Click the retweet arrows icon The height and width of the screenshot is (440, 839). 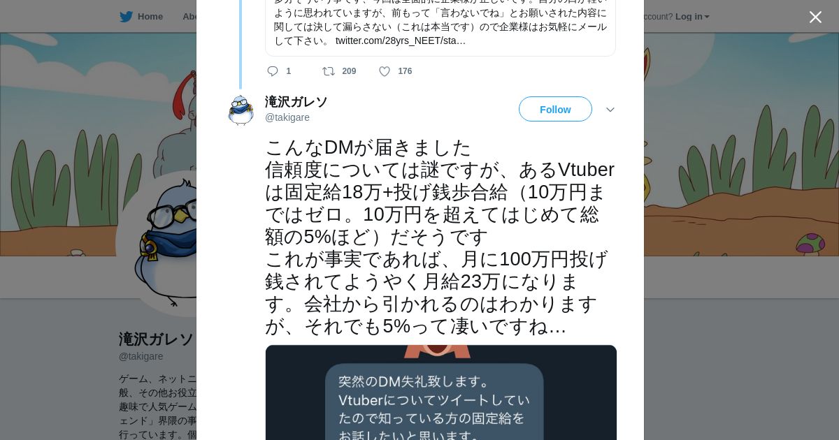click(328, 71)
